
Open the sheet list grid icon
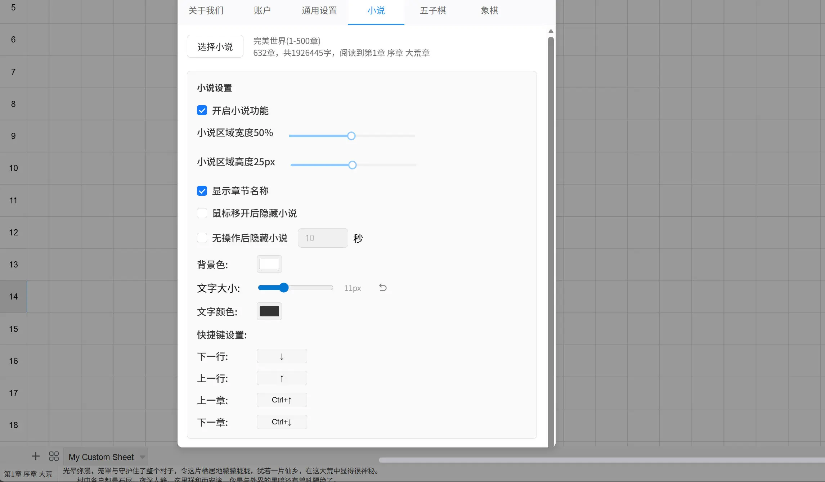point(54,456)
